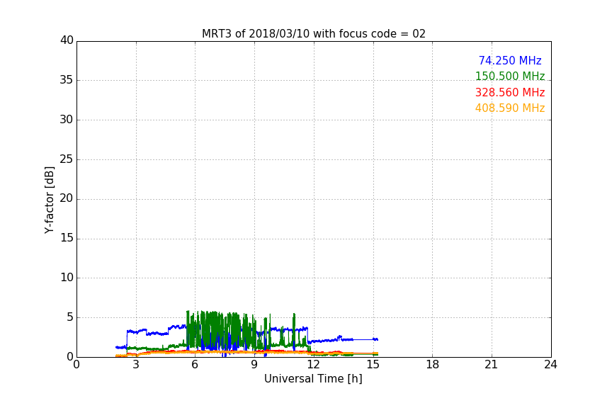Select the 150.500 MHz legend label
The width and height of the screenshot is (612, 408).
pyautogui.click(x=510, y=76)
